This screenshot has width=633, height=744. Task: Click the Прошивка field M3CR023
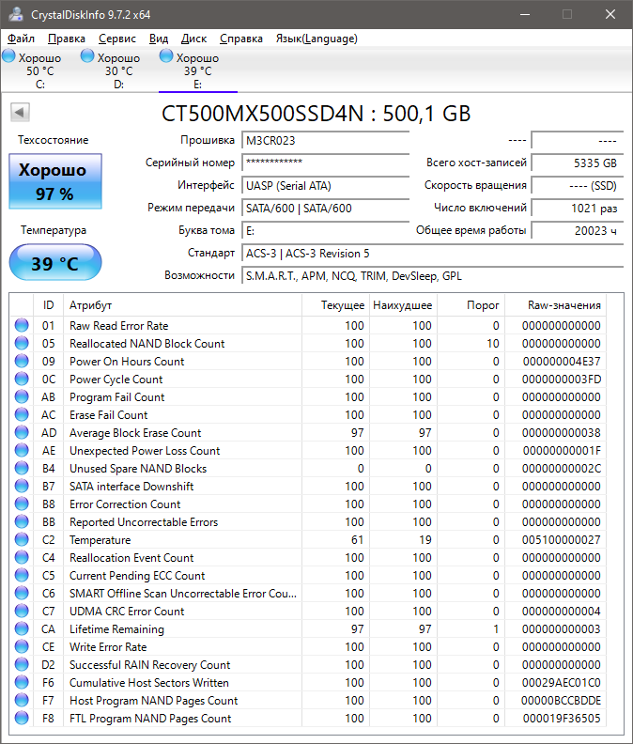click(x=326, y=141)
